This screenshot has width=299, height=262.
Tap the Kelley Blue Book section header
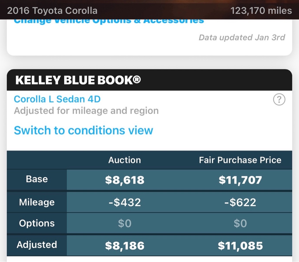(78, 80)
